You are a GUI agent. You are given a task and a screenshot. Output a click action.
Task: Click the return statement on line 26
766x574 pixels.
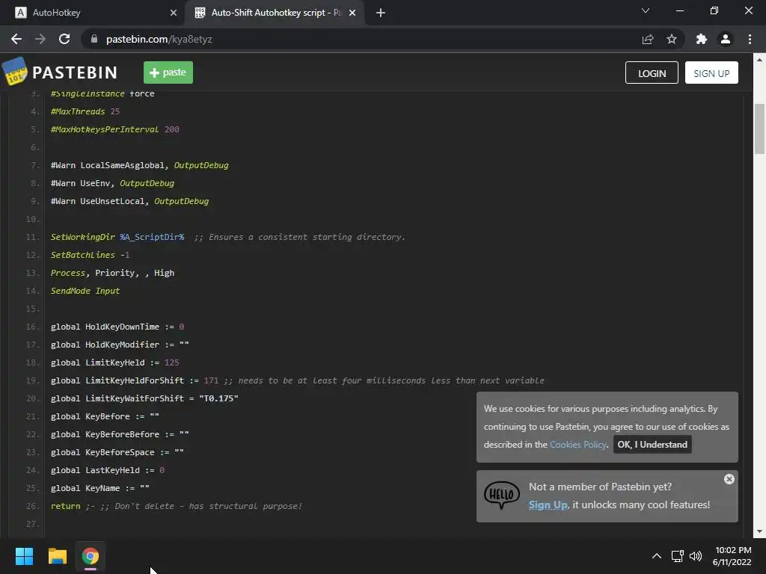click(65, 506)
